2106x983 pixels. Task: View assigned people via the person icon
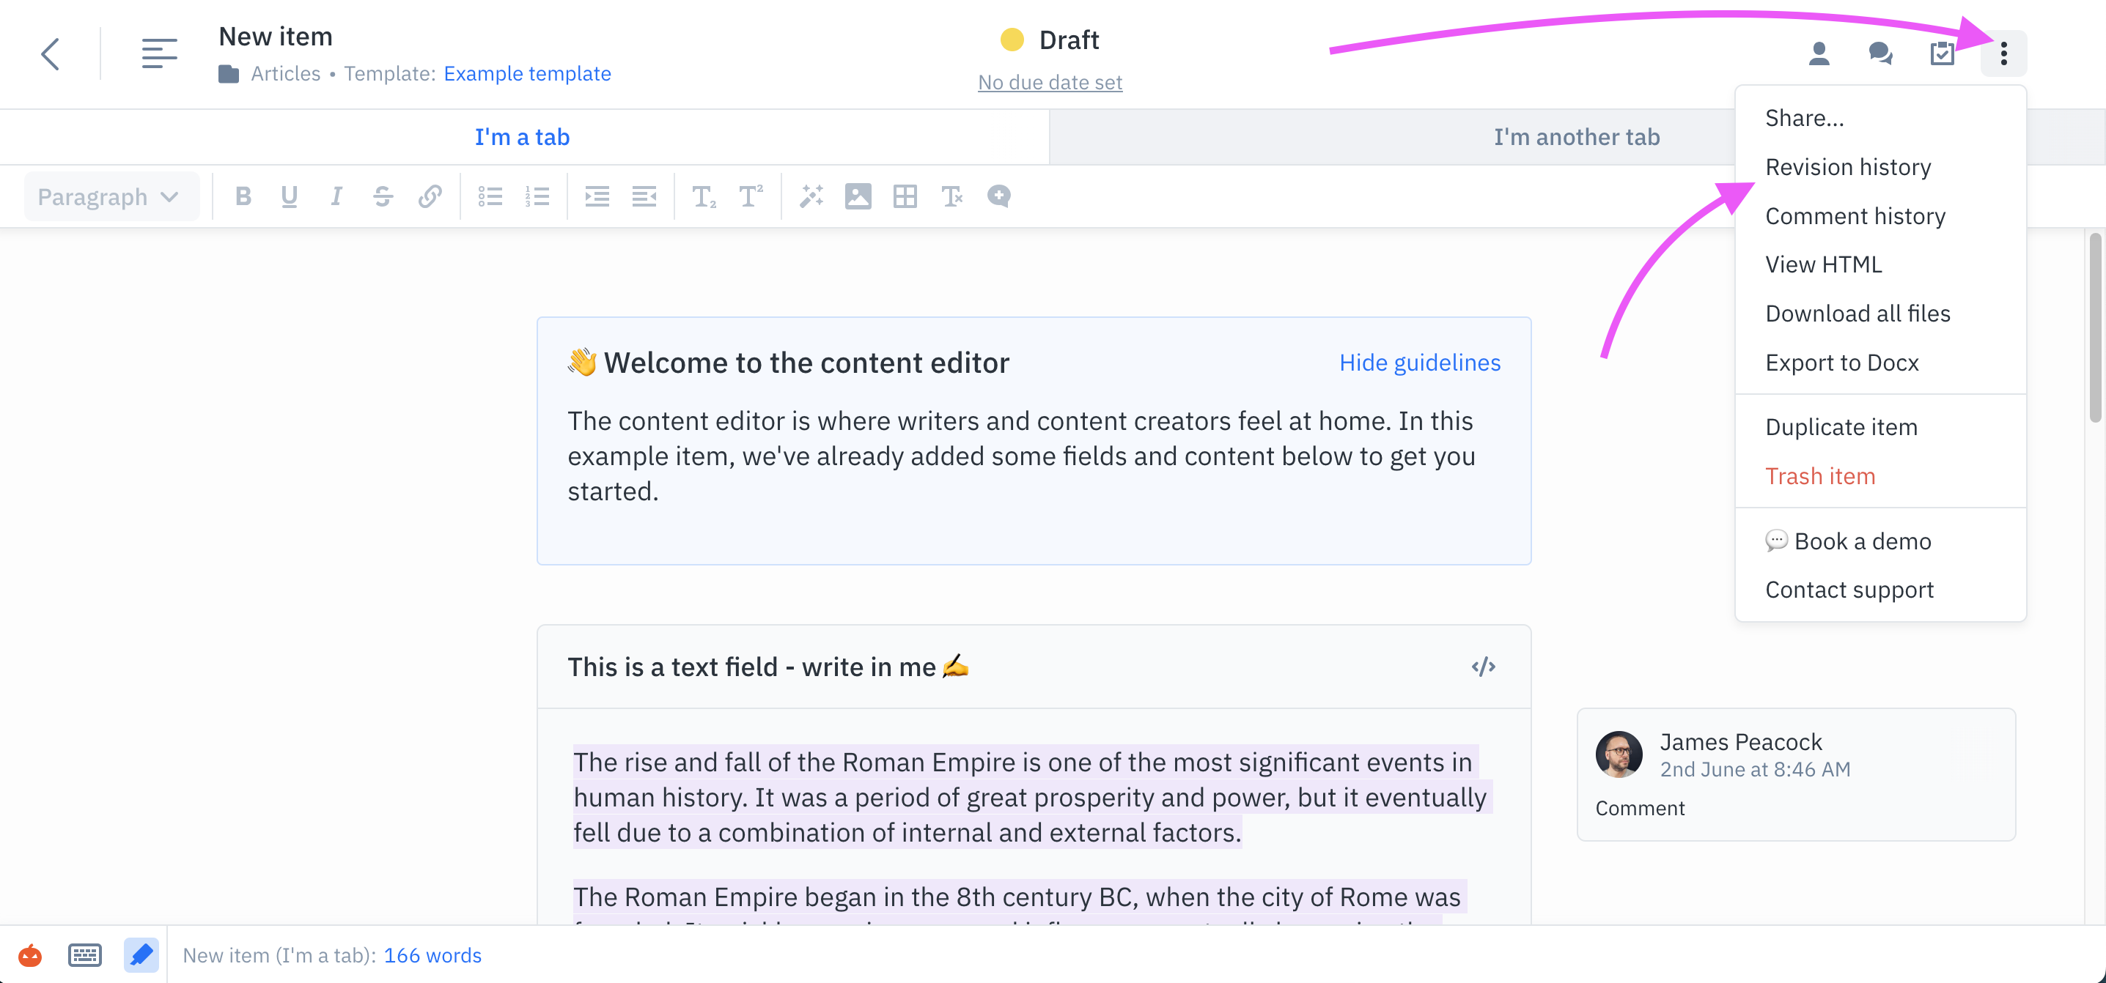click(1819, 53)
